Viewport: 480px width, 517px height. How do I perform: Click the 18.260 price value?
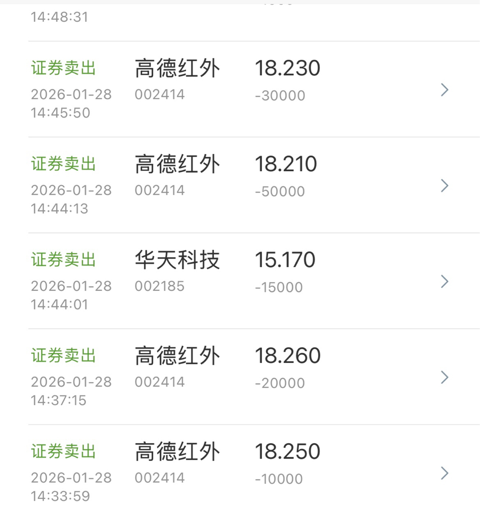287,356
